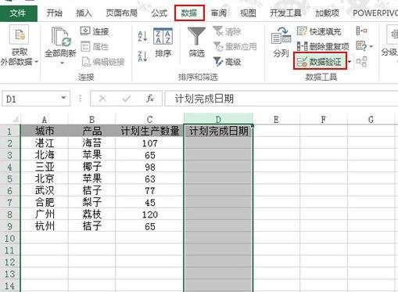Sort ascending with the A-Z icon

point(142,37)
